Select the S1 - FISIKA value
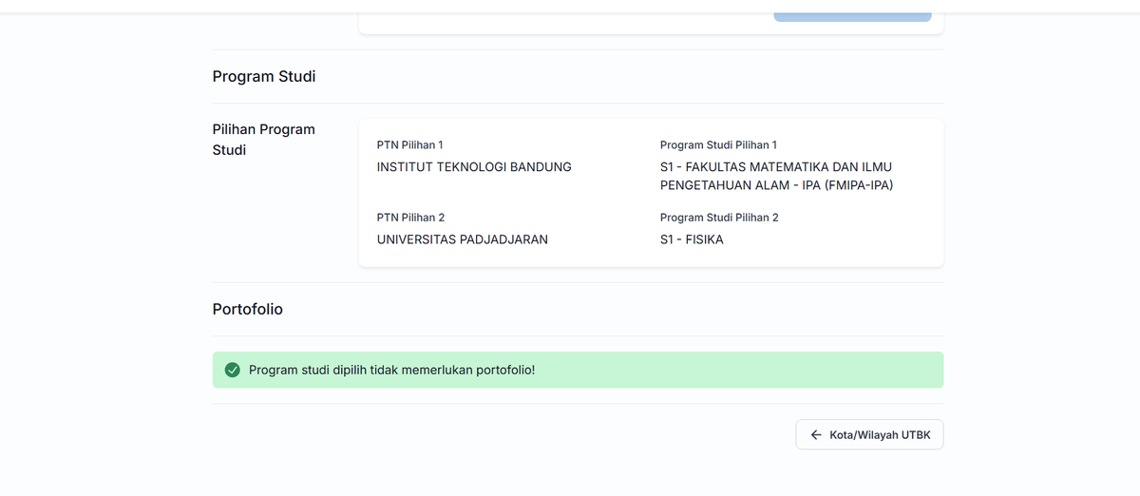Screen dimensions: 1140x496 [692, 239]
